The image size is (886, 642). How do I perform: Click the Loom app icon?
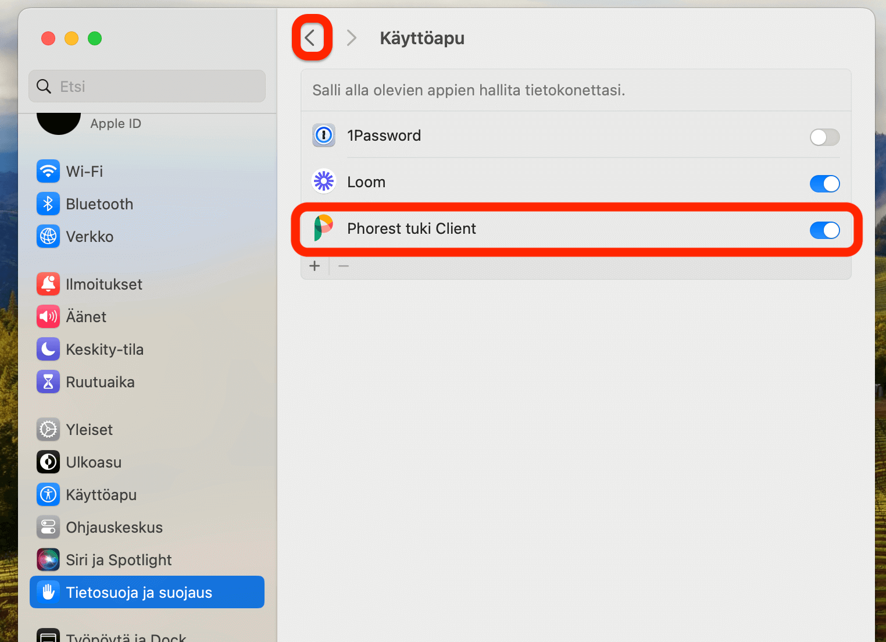point(324,182)
